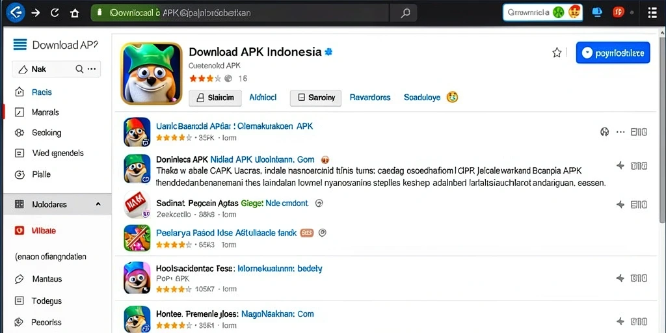Click the blue poynfostlate button
The image size is (666, 333).
tap(613, 53)
